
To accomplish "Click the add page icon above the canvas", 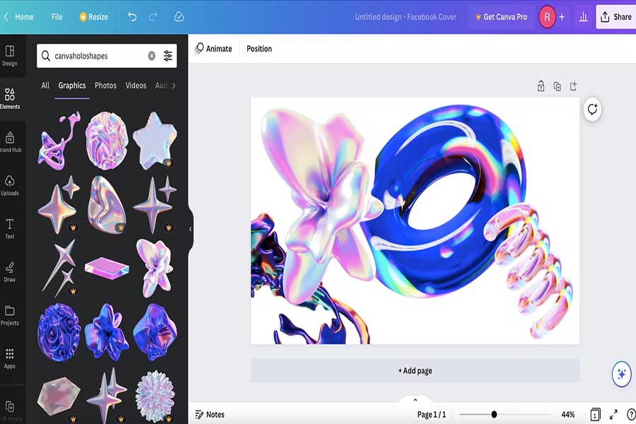I will [573, 86].
